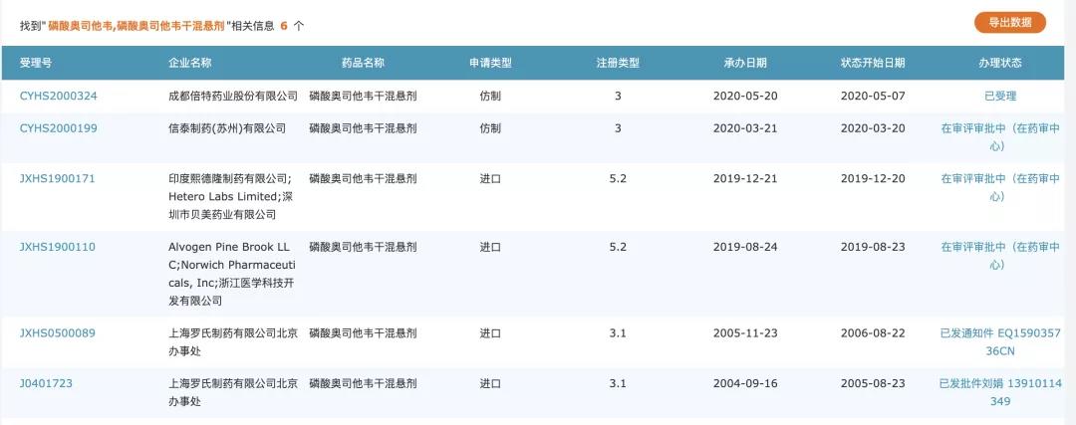This screenshot has width=1076, height=425.
Task: Click 已发通知件 EQ159035736CN status
Action: tap(1000, 342)
